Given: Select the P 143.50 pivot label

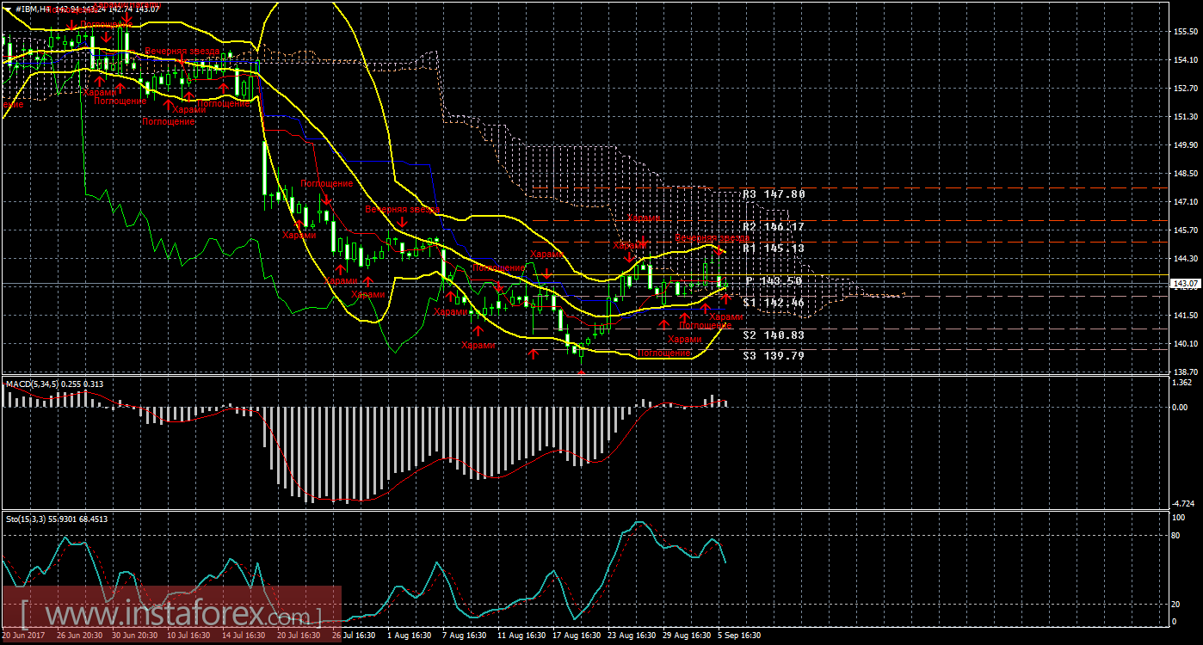Looking at the screenshot, I should point(774,281).
